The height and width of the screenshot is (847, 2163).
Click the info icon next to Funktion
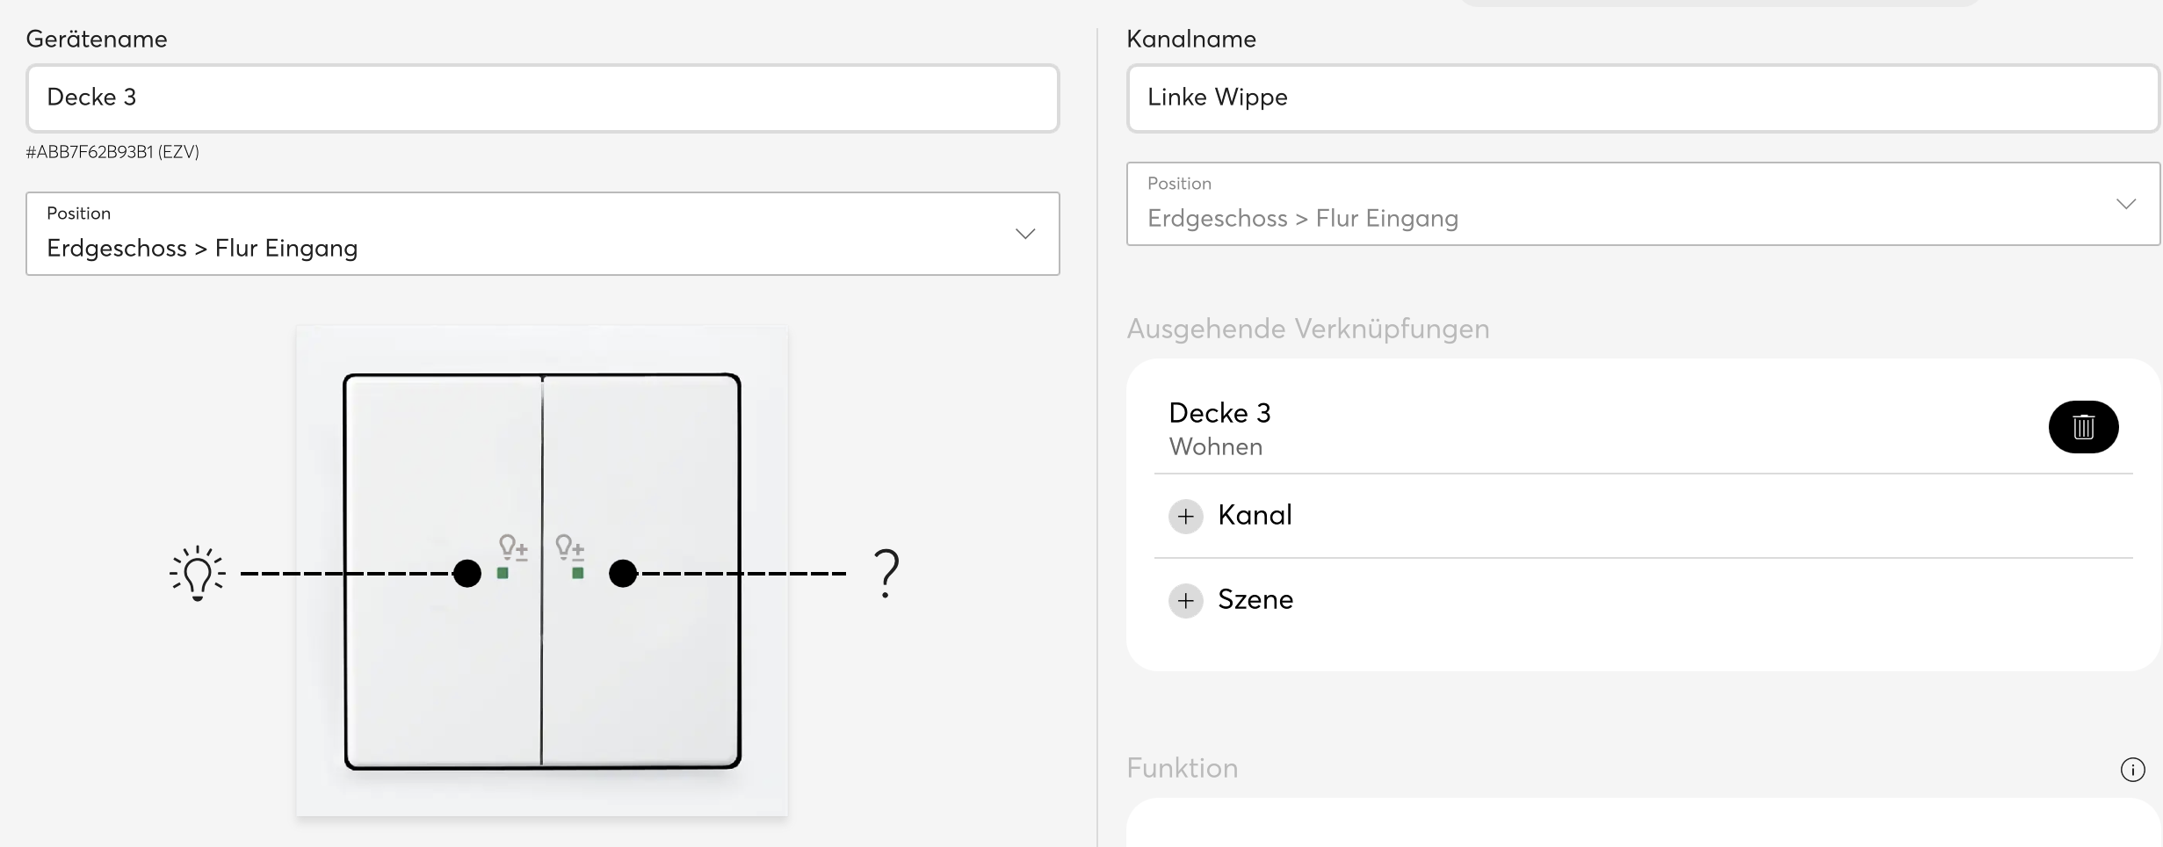(2132, 770)
